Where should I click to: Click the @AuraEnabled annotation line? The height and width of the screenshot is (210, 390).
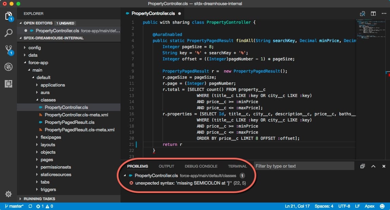tap(167, 35)
